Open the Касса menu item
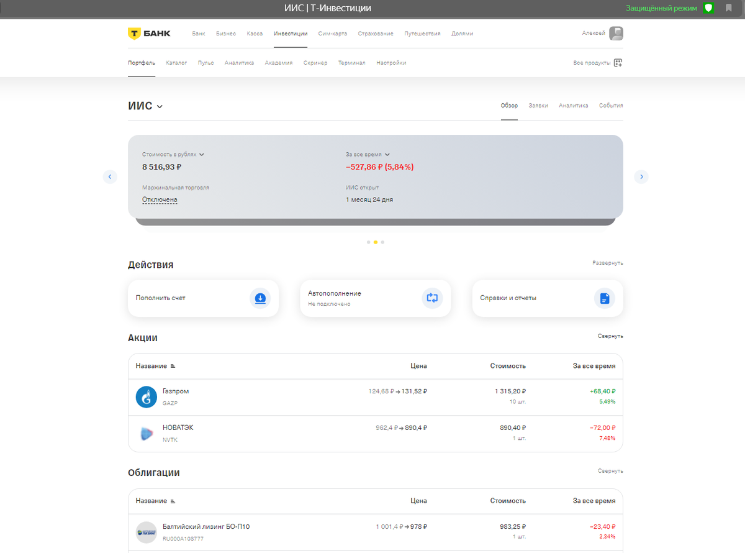This screenshot has width=745, height=553. coord(255,34)
